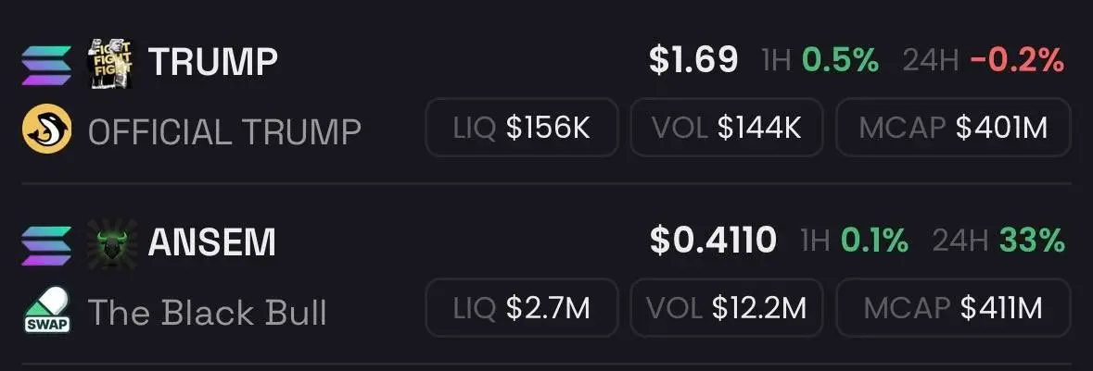Select the OFFICIAL TRUMP subtitle
This screenshot has width=1093, height=371.
point(224,132)
